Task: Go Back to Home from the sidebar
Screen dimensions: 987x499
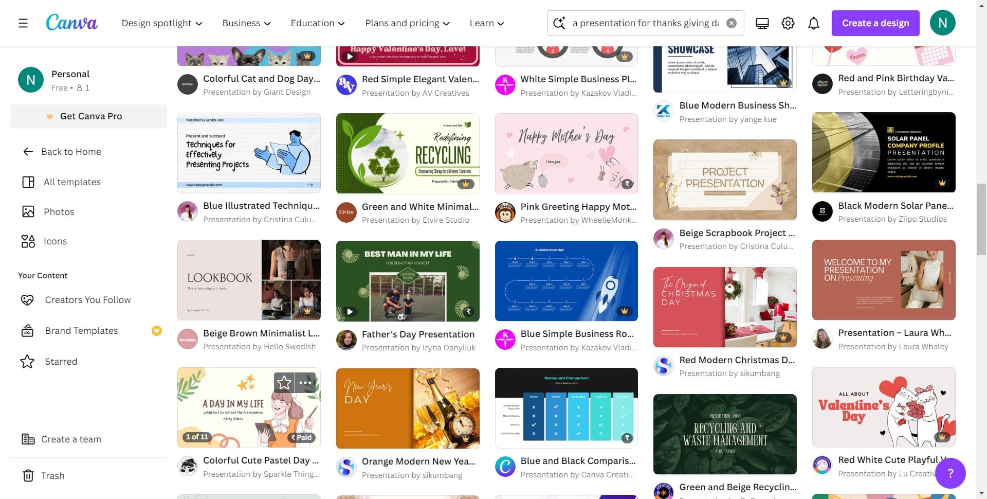Action: tap(70, 151)
